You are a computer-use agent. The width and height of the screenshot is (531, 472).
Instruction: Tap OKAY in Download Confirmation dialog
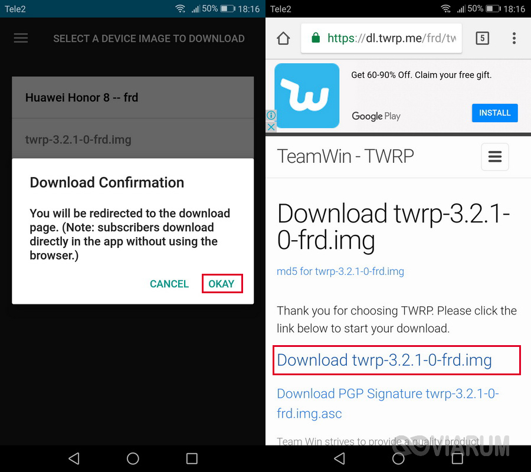222,284
